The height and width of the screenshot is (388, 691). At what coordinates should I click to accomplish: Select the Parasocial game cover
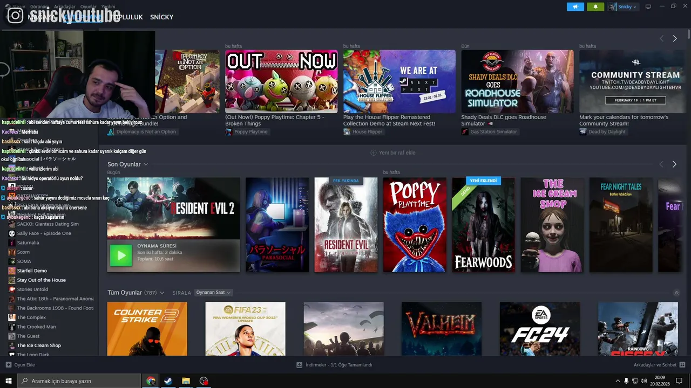tap(277, 225)
